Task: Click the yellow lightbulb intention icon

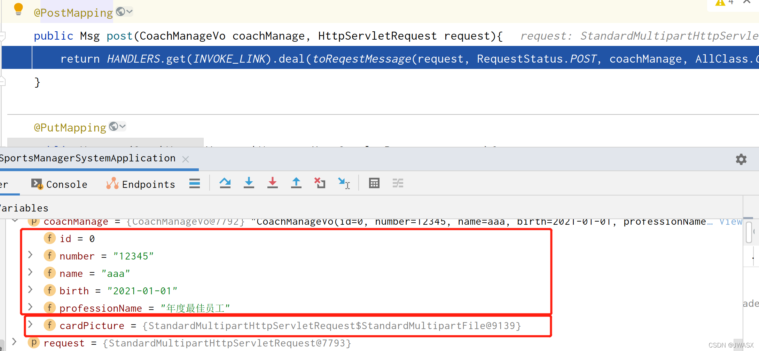Action: tap(18, 9)
